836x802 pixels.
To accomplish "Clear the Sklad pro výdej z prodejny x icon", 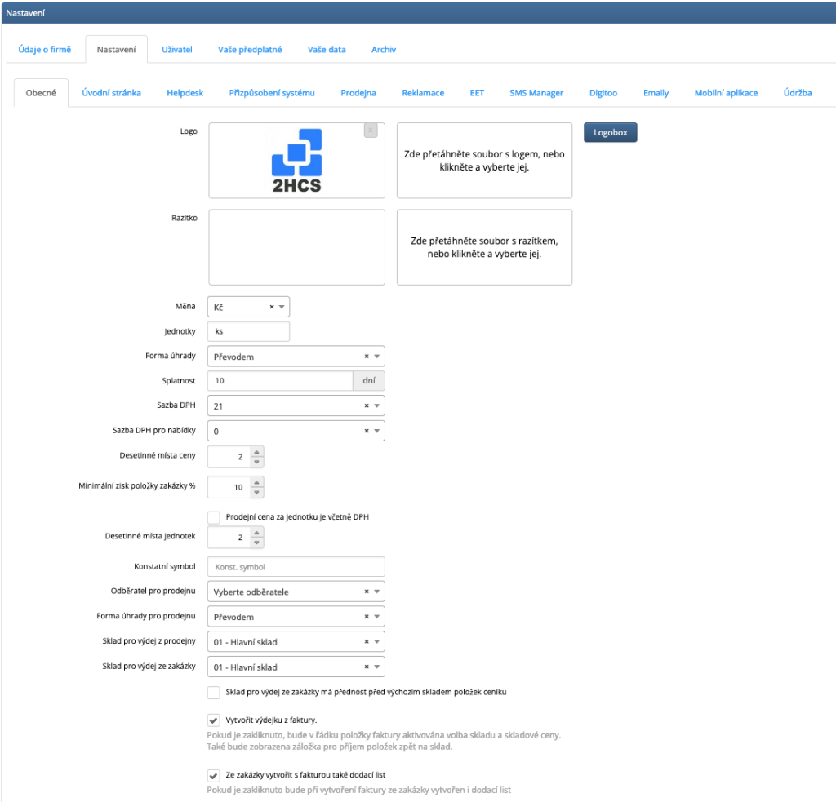I will point(367,642).
